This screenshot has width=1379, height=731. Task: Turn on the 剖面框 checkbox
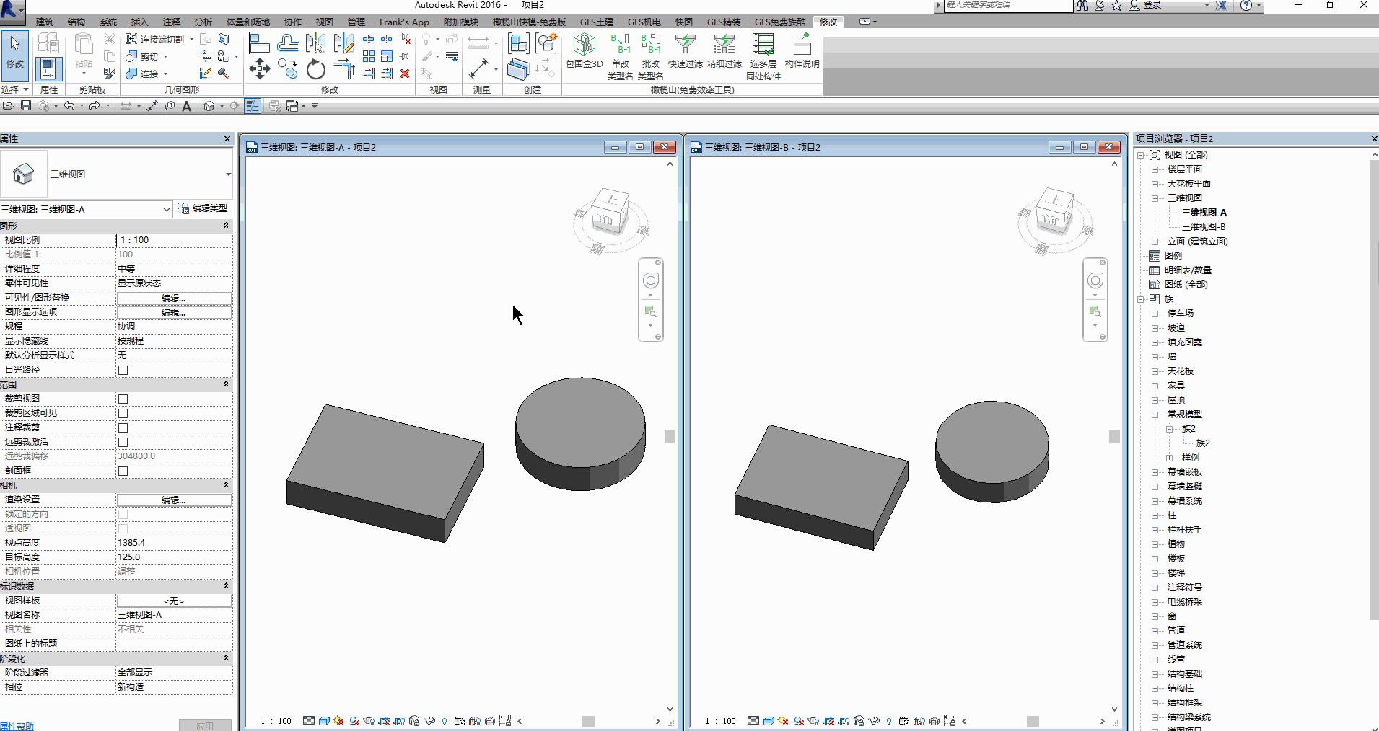[123, 471]
